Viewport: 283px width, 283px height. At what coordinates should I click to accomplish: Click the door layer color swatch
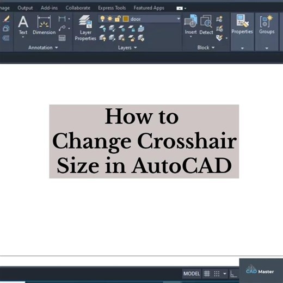click(126, 19)
